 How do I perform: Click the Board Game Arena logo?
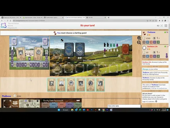click(4, 26)
